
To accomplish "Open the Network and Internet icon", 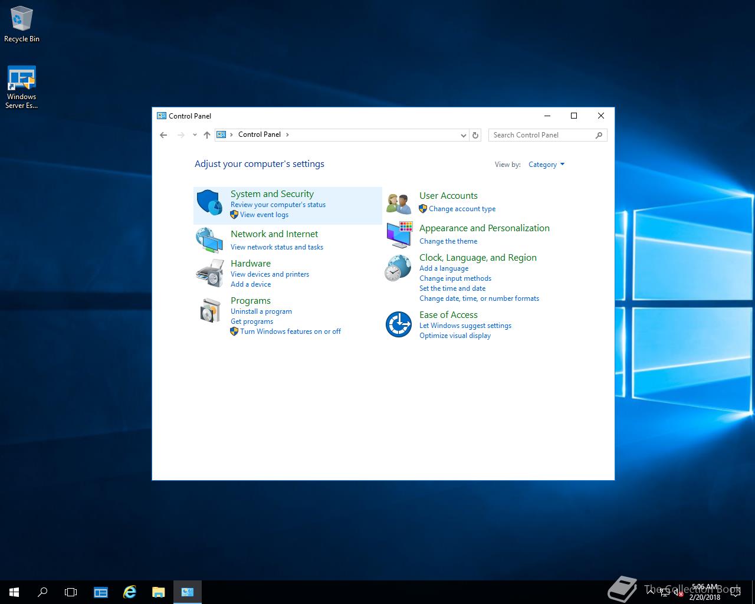I will coord(209,240).
